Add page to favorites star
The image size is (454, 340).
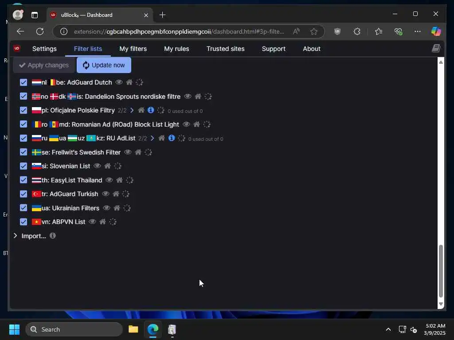pos(313,31)
